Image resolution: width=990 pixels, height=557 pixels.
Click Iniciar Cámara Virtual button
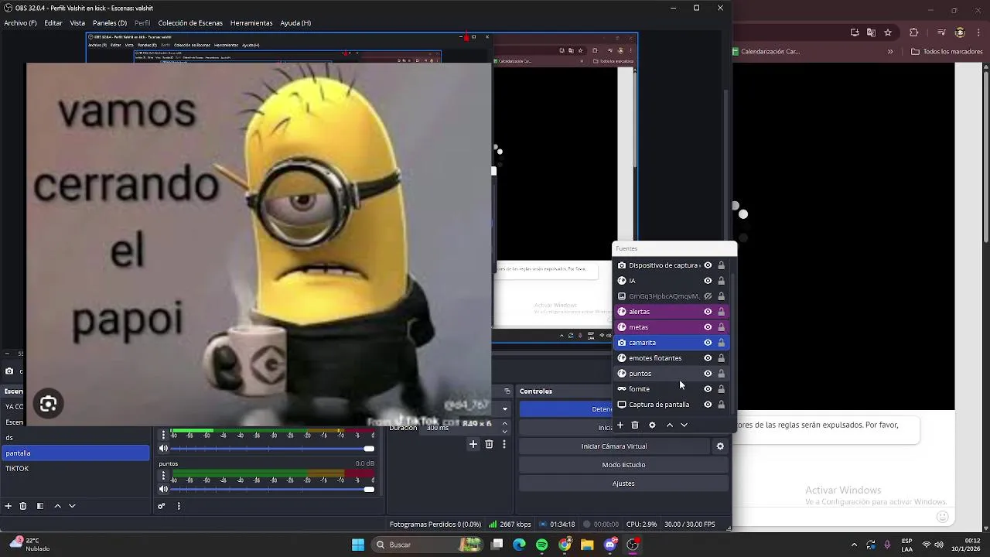614,446
